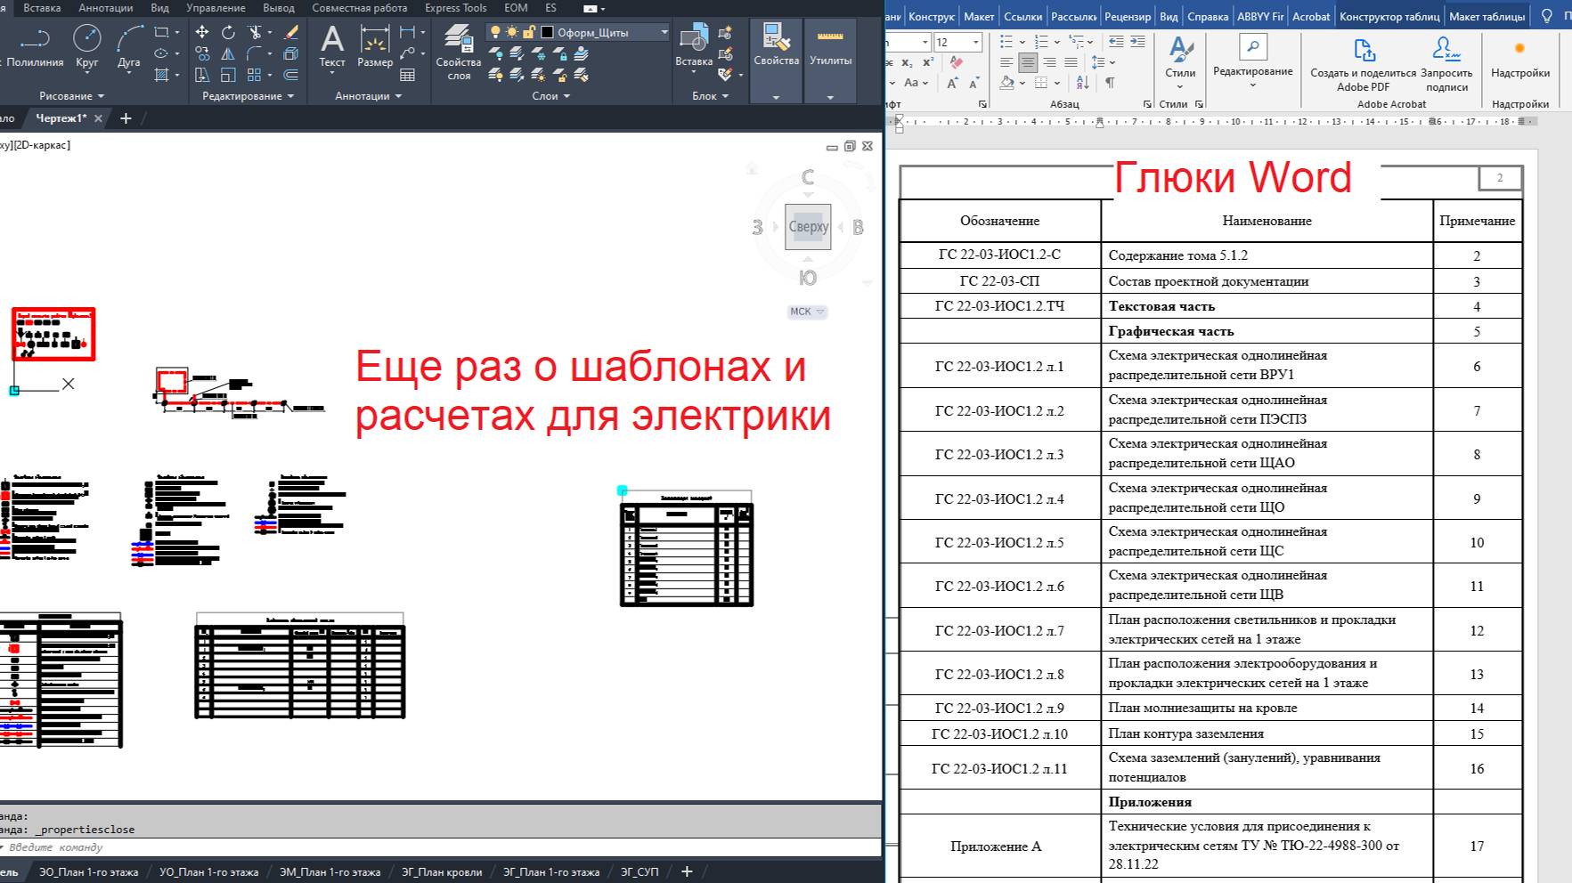Open the Совместная работа ribbon tab

click(360, 7)
